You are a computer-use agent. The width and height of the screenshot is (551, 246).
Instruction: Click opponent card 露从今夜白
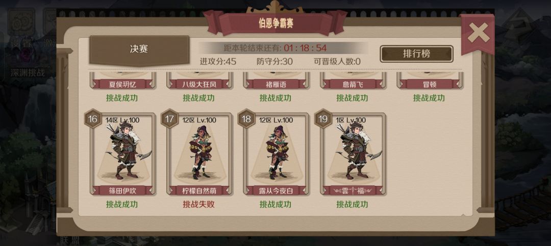(276, 154)
